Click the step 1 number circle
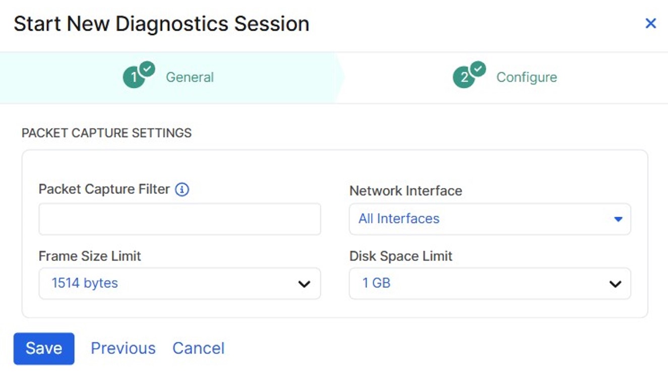This screenshot has width=668, height=377. tap(133, 78)
